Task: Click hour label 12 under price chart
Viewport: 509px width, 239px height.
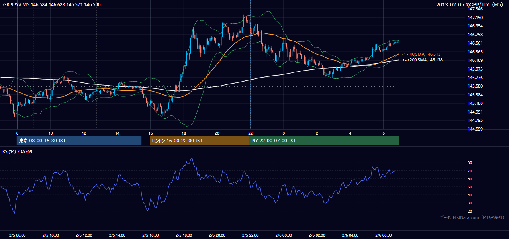Action: click(84, 133)
